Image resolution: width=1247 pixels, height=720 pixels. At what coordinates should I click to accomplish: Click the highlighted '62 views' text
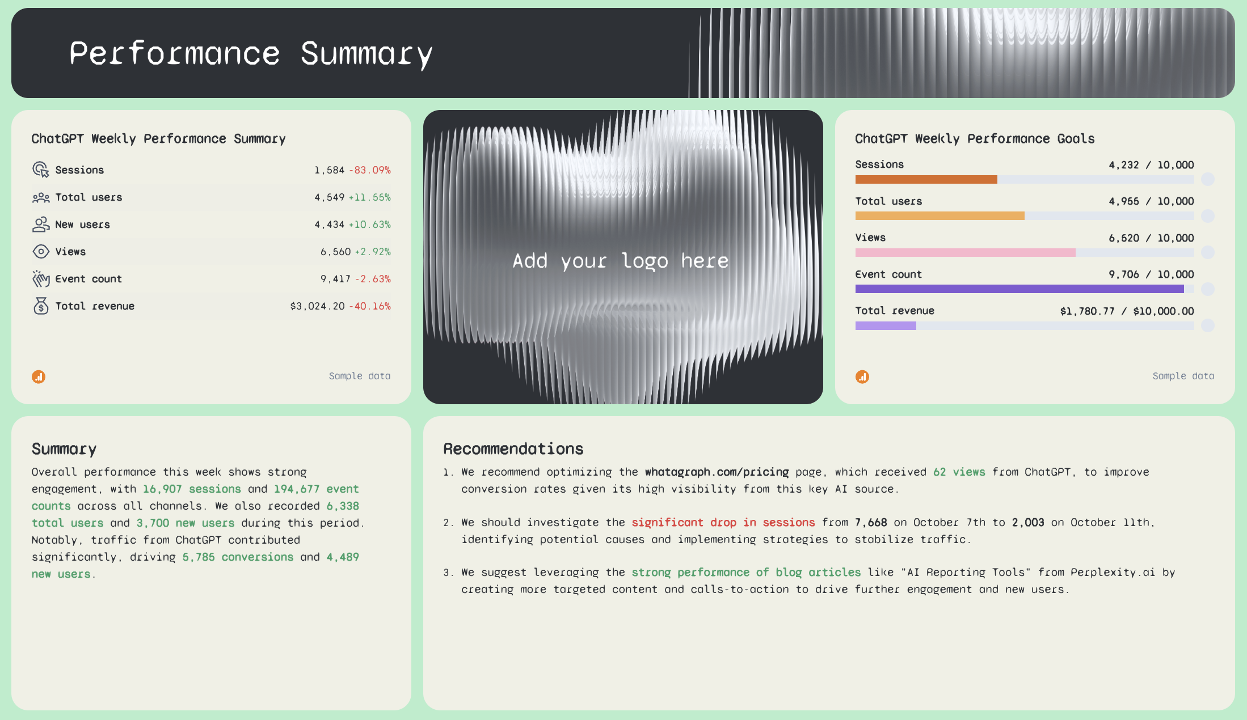(960, 472)
